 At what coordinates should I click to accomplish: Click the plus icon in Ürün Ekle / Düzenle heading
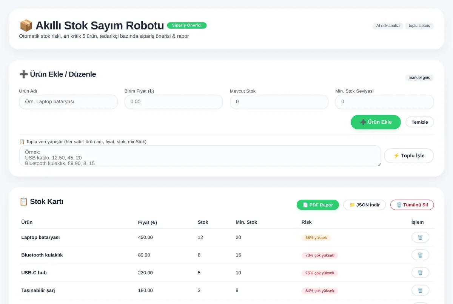pos(23,74)
